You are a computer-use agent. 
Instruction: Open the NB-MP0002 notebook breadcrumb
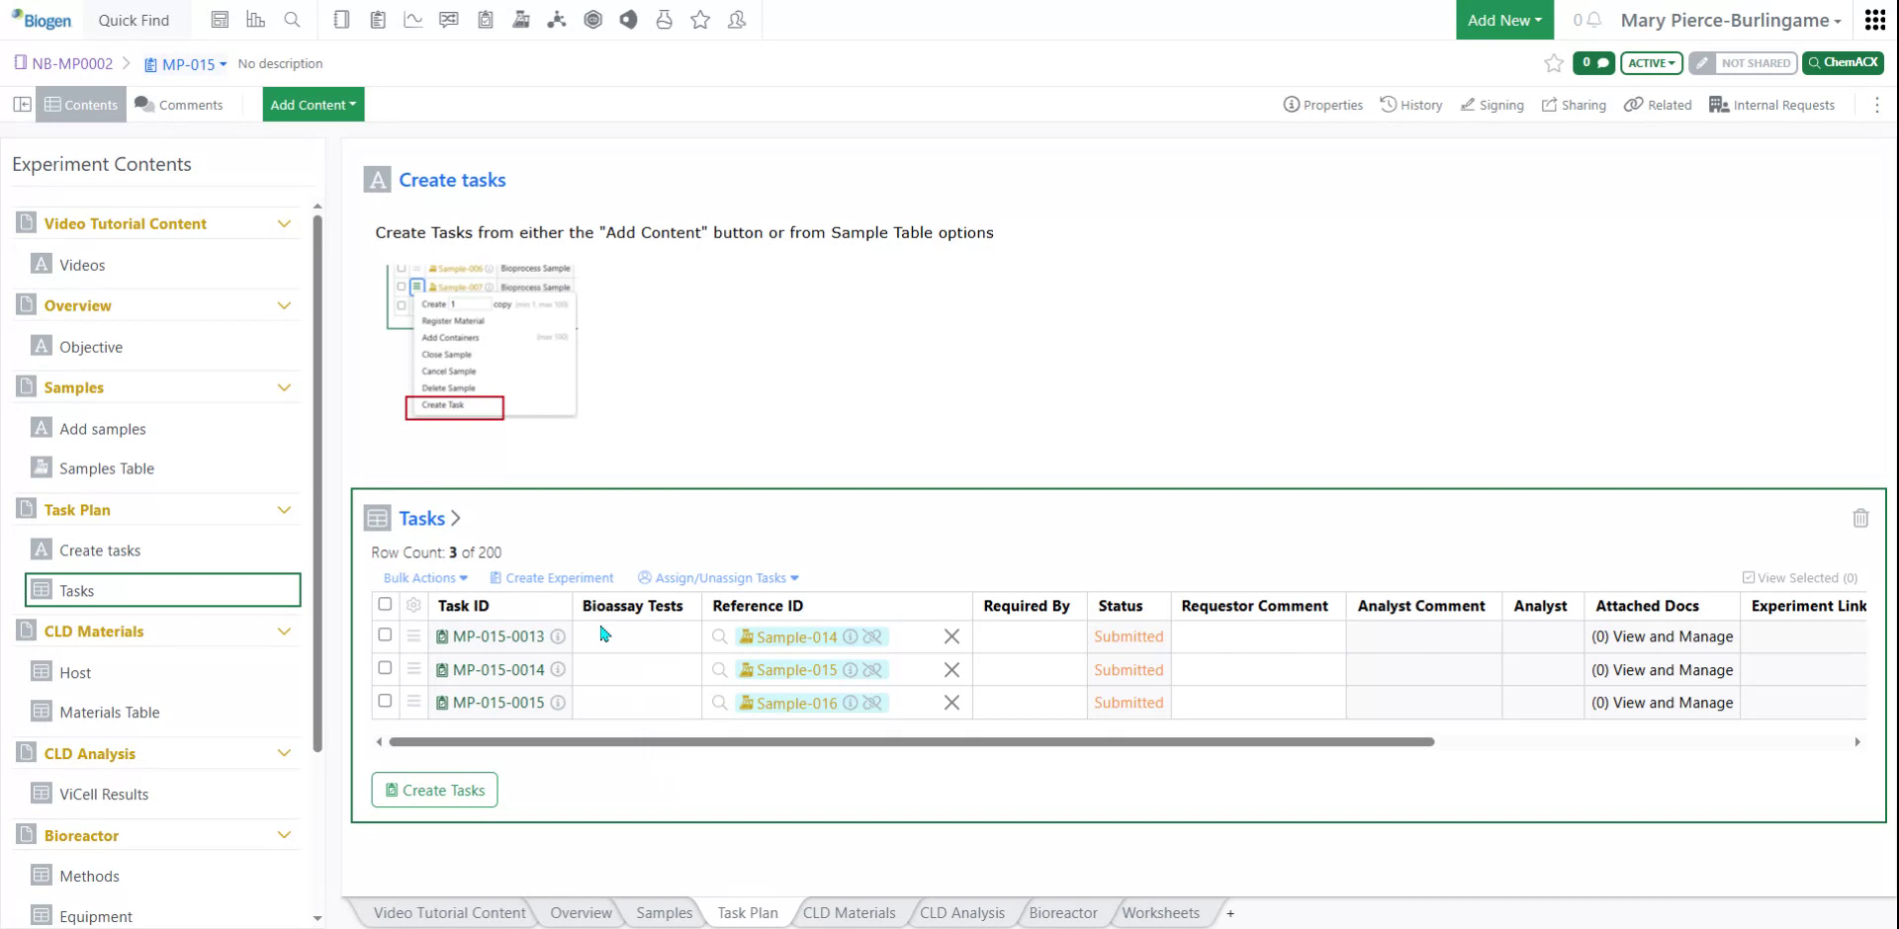click(71, 63)
